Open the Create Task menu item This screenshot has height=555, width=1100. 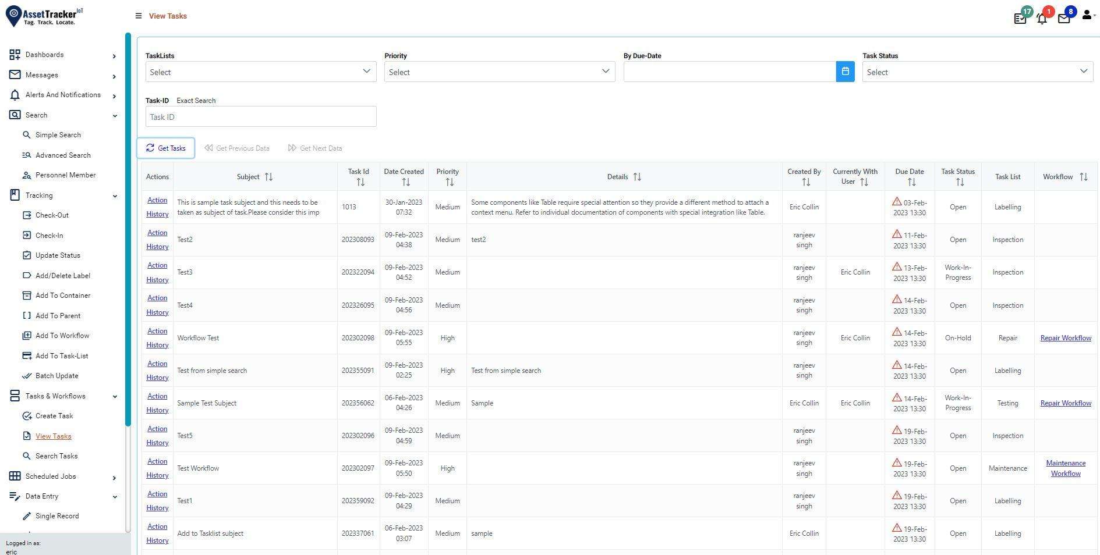pos(54,415)
